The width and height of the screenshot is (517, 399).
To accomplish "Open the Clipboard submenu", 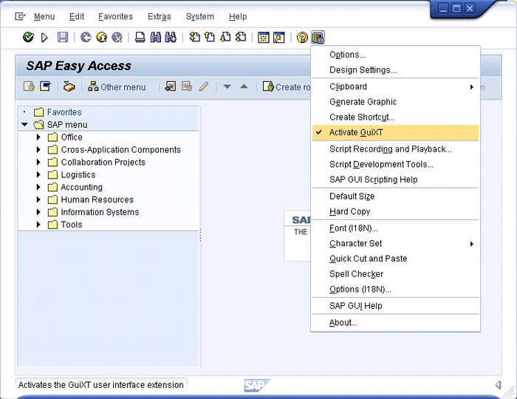I will click(395, 86).
